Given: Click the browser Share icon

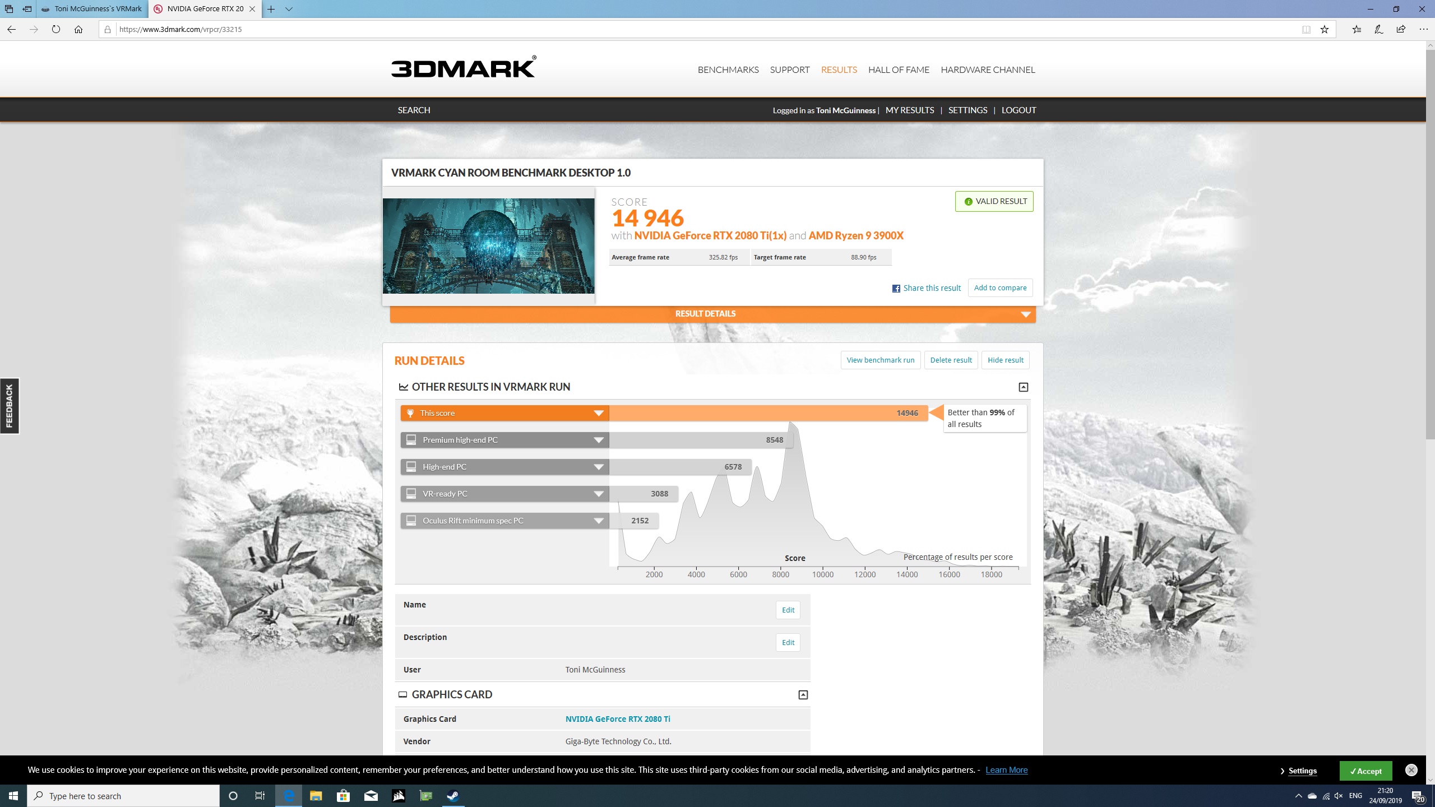Looking at the screenshot, I should [1401, 29].
